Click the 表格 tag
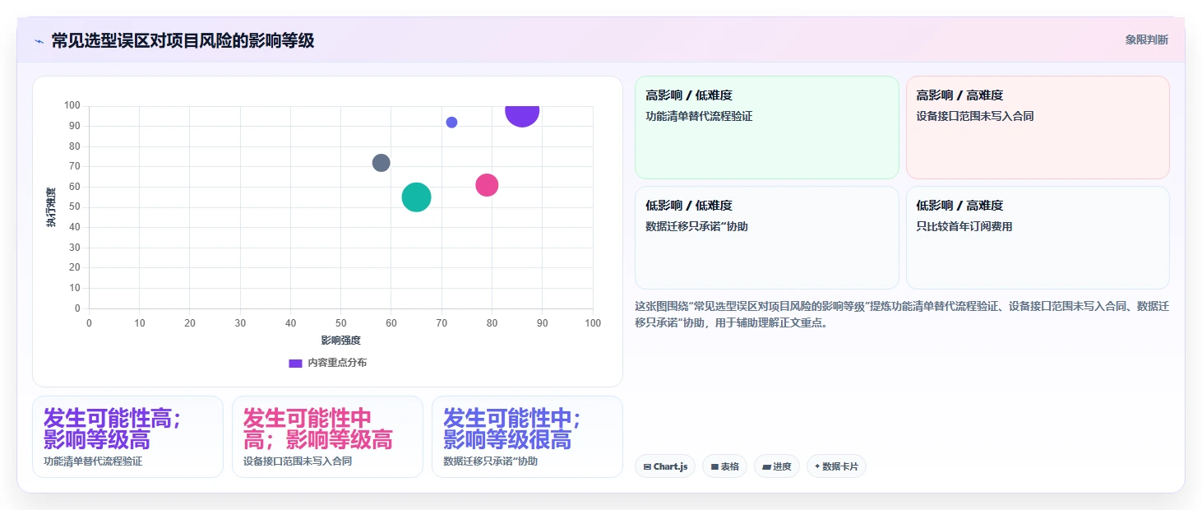Viewport: 1202px width, 510px height. pos(724,466)
